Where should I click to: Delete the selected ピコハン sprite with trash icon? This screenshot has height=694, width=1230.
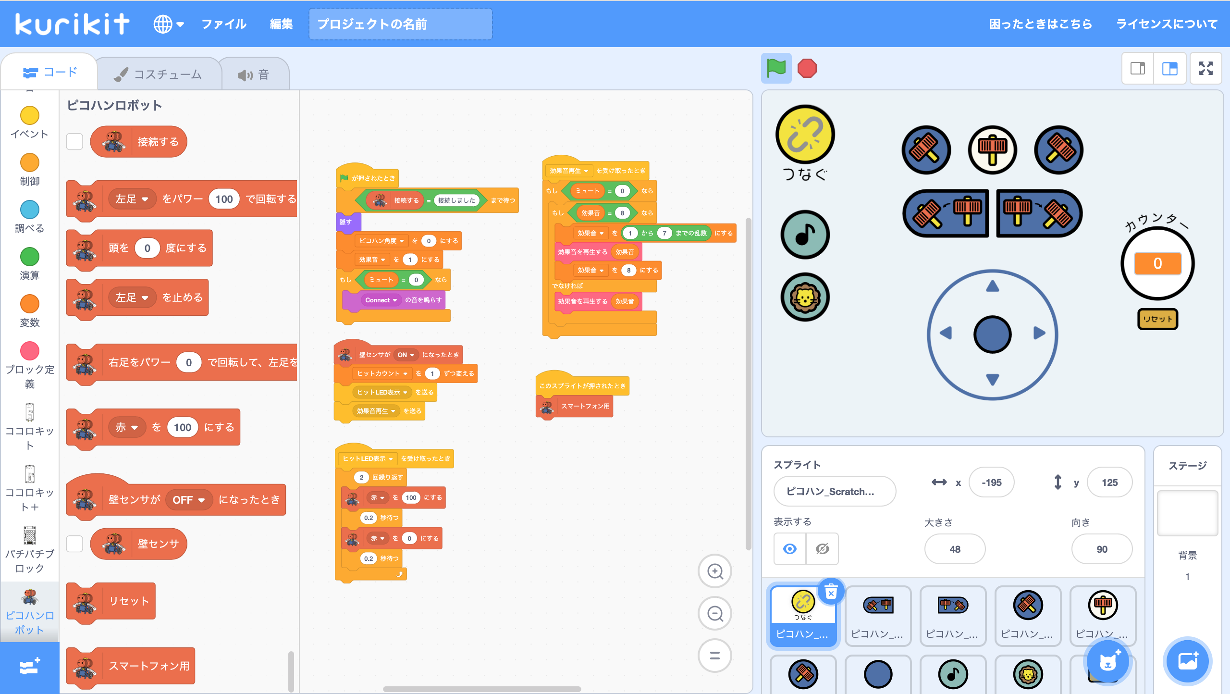831,592
